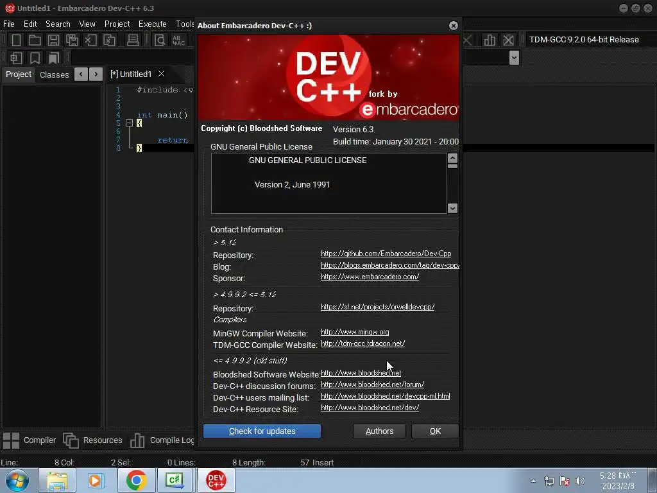Launch media player from taskbar
Screen dimensions: 657x493
96,480
